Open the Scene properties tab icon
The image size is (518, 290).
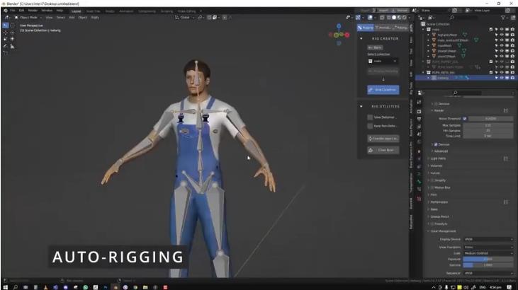click(x=420, y=134)
